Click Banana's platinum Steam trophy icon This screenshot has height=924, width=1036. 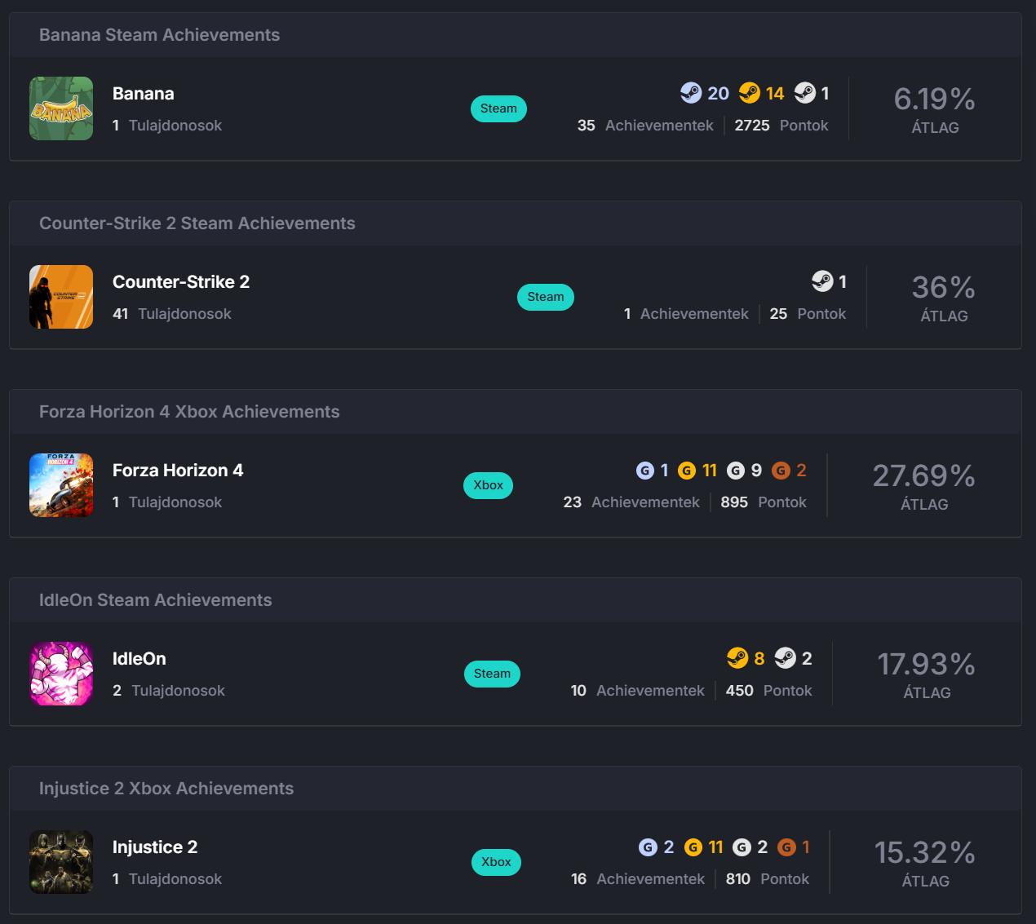tap(691, 93)
